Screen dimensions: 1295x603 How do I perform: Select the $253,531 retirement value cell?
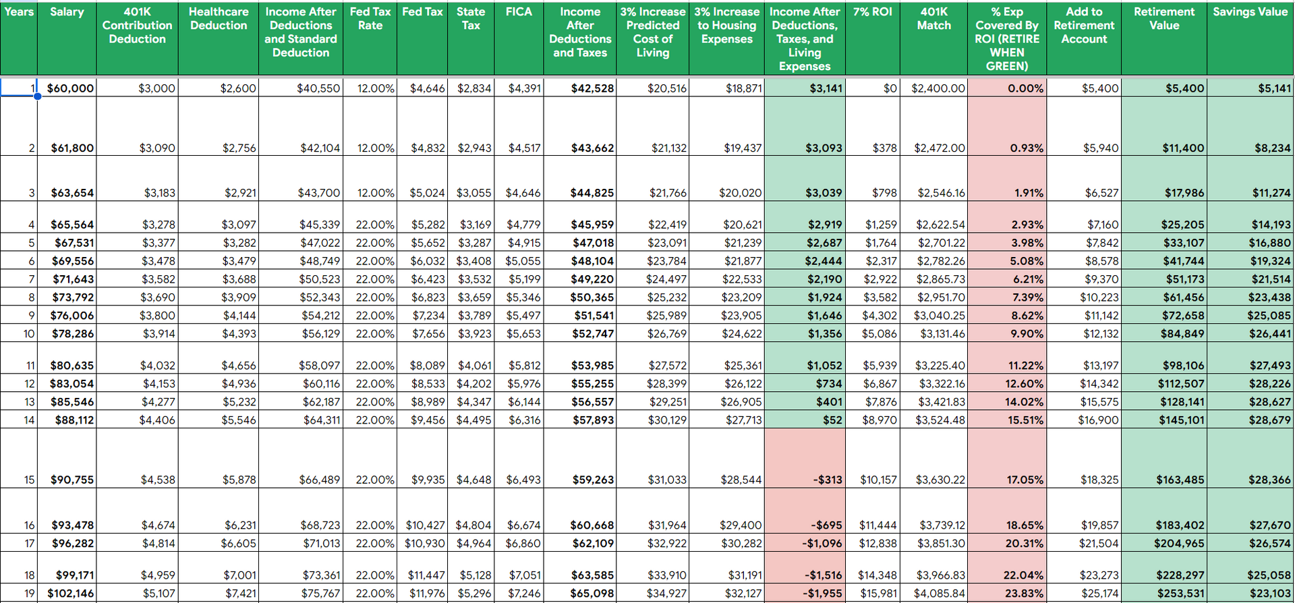point(1164,593)
